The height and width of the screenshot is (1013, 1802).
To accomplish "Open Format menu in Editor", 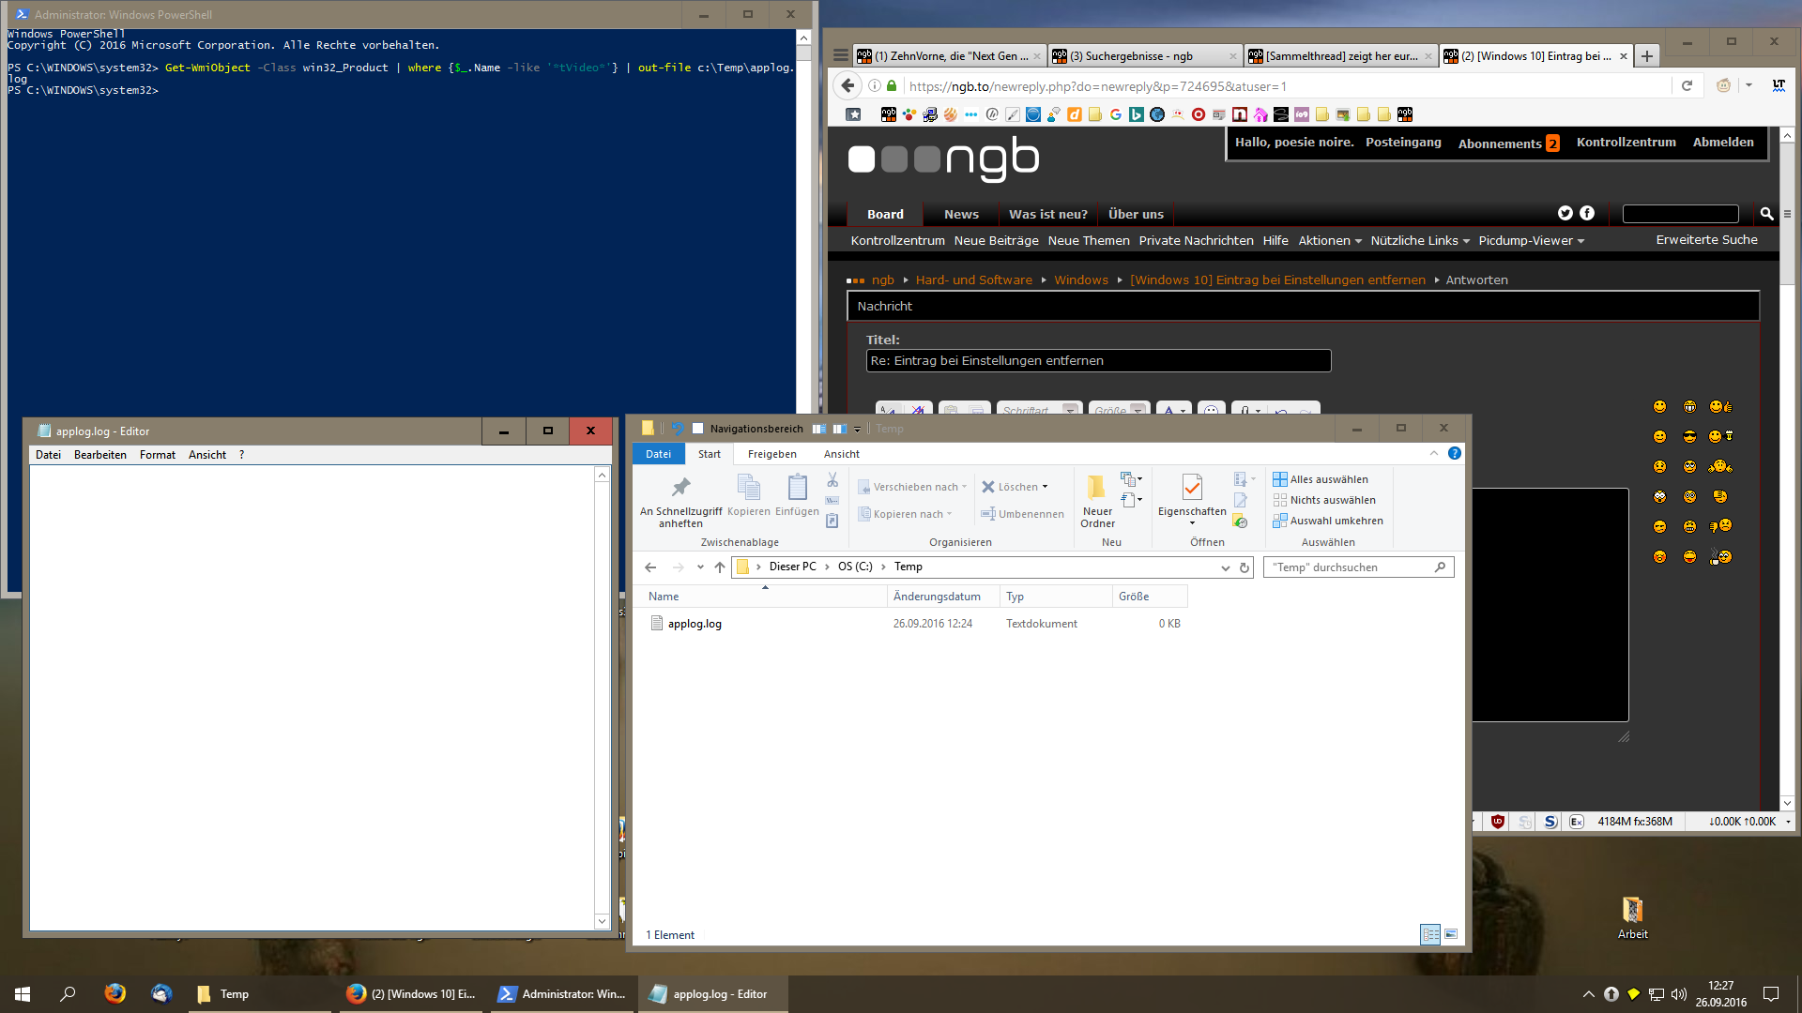I will tap(157, 455).
